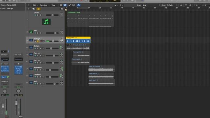Select the EZdrummer 2 Song region
Screen dimensions: 210x118
tap(91, 19)
